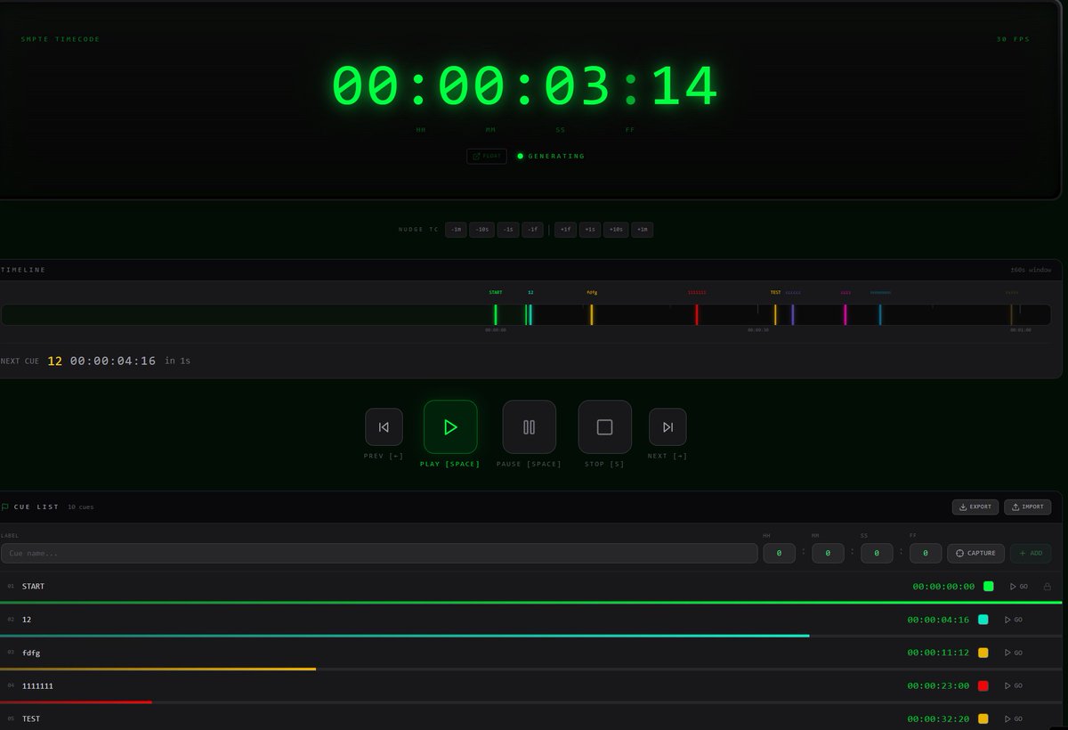This screenshot has width=1068, height=730.
Task: Capture current timecode for new cue
Action: (x=976, y=553)
